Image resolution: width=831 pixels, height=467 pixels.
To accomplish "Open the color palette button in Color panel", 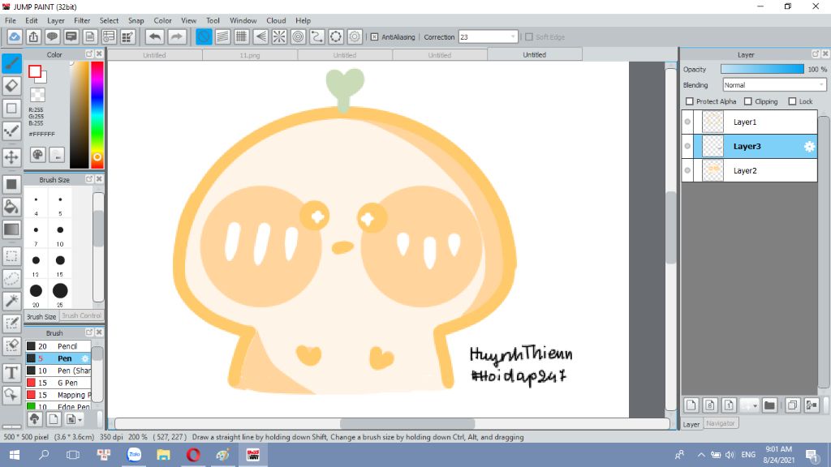I will tap(37, 155).
